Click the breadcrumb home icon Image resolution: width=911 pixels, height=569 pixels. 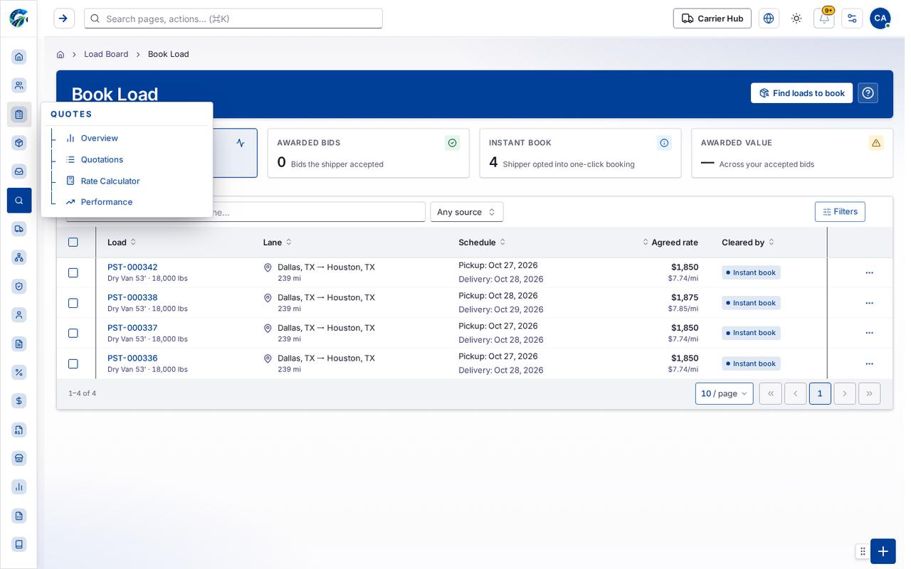[60, 54]
